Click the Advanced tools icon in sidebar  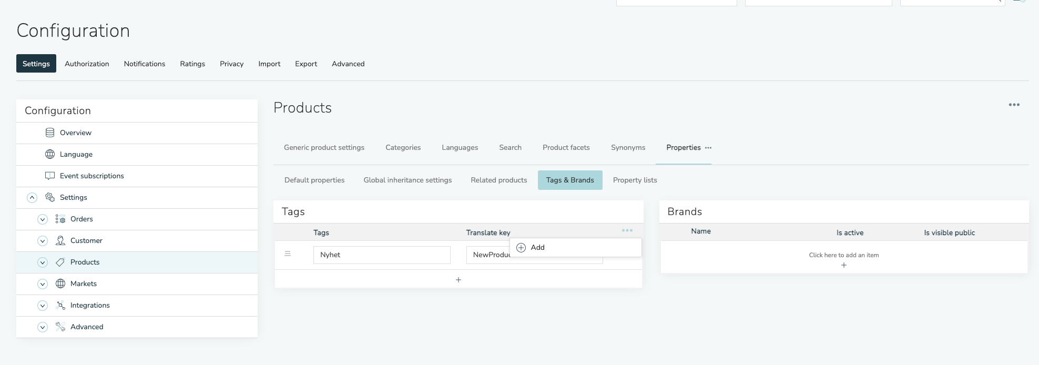(60, 327)
